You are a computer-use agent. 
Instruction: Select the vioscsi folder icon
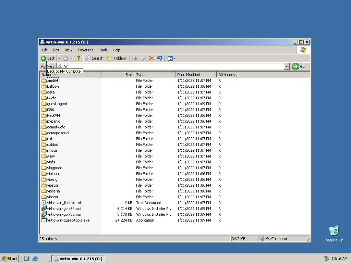tap(44, 185)
